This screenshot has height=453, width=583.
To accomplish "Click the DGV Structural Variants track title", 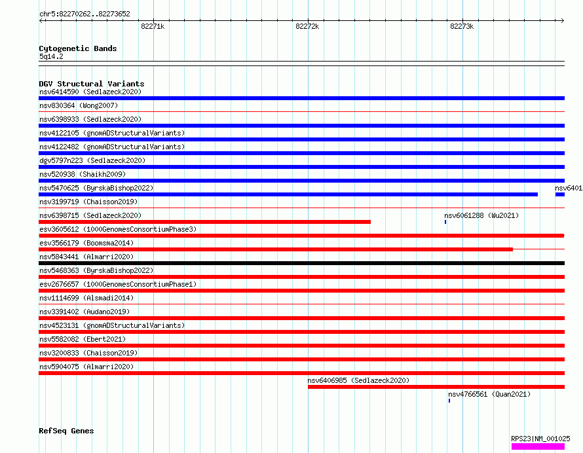I will (92, 84).
